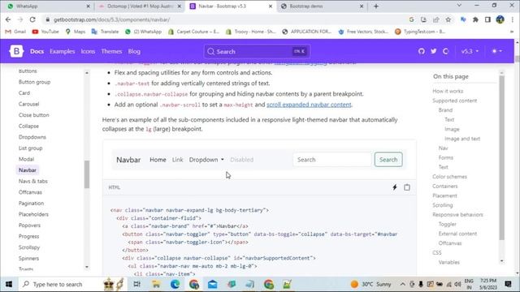Viewport: 520px width, 292px height.
Task: Open Mail app from taskbar
Action: 213,284
